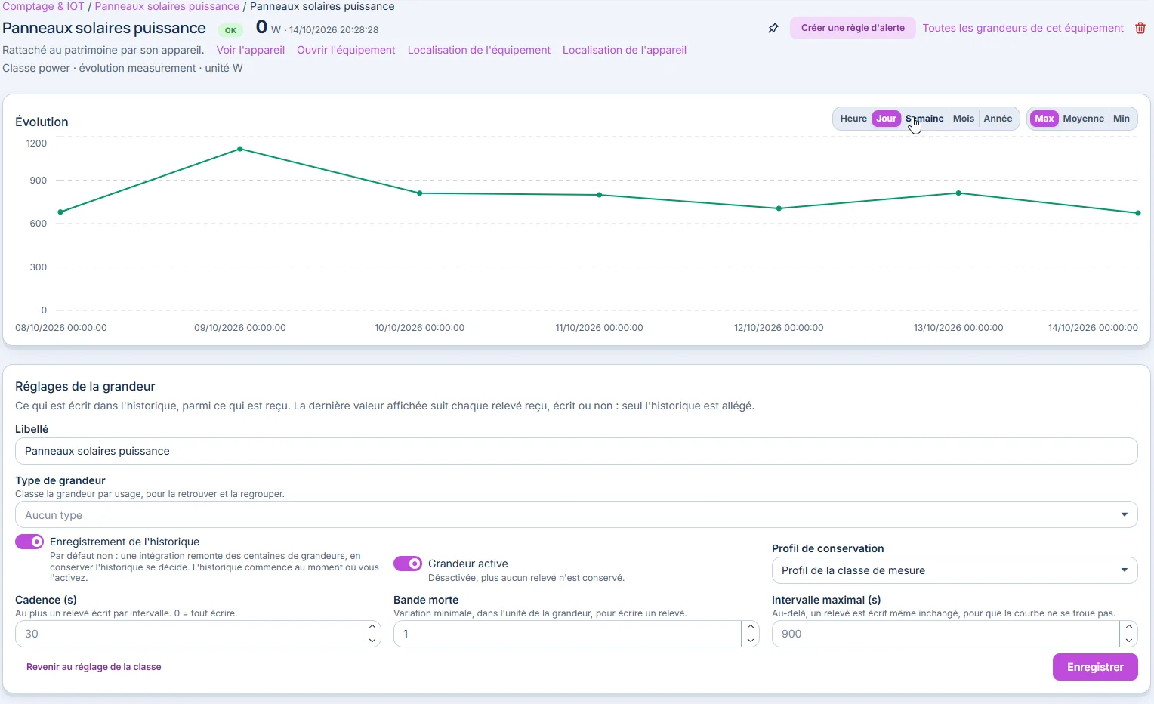
Task: Click Créer une règle d'alerte button
Action: pos(853,28)
